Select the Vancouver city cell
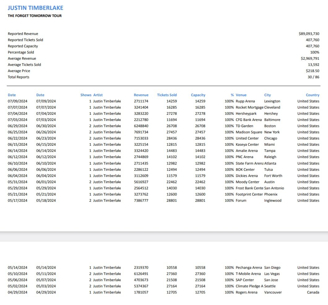This screenshot has height=305, width=328. coord(273,292)
